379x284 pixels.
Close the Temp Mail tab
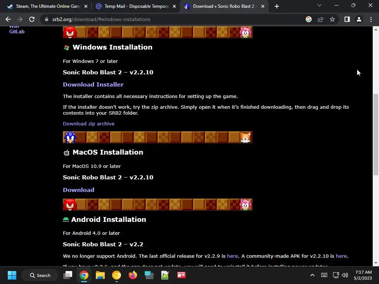click(x=174, y=6)
